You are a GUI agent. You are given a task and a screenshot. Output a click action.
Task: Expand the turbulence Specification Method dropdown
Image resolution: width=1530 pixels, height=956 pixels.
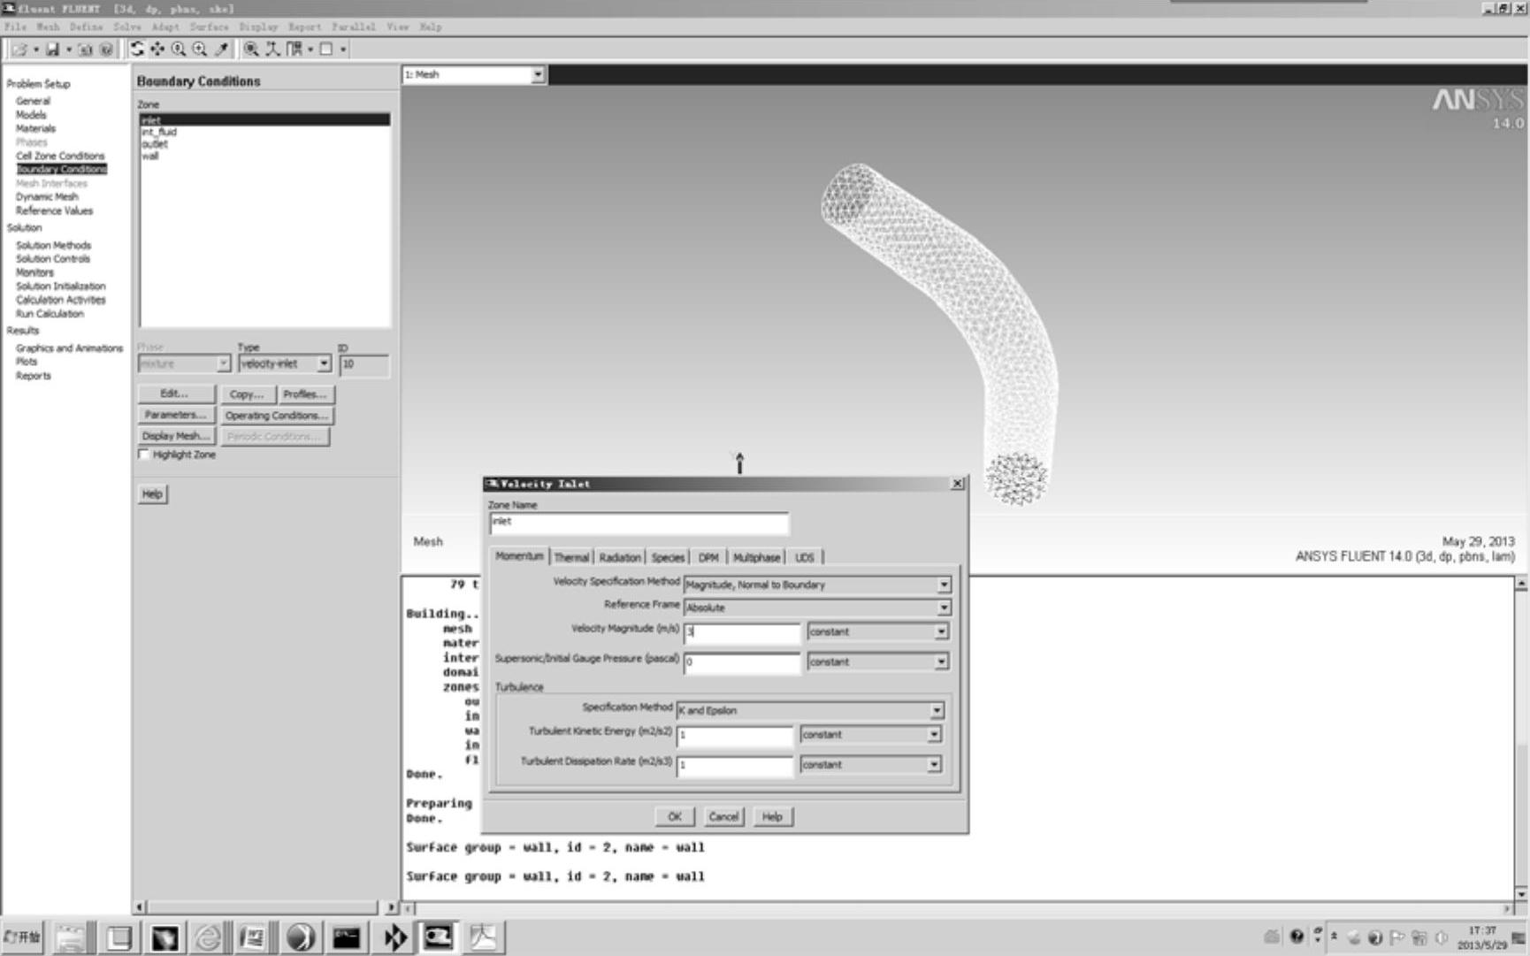click(x=936, y=710)
